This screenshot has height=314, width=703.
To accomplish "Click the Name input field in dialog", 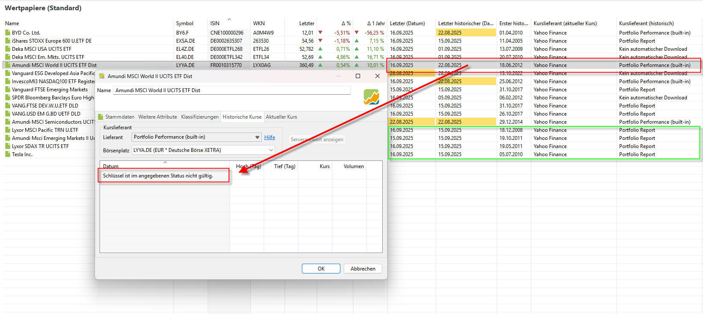I will (232, 90).
